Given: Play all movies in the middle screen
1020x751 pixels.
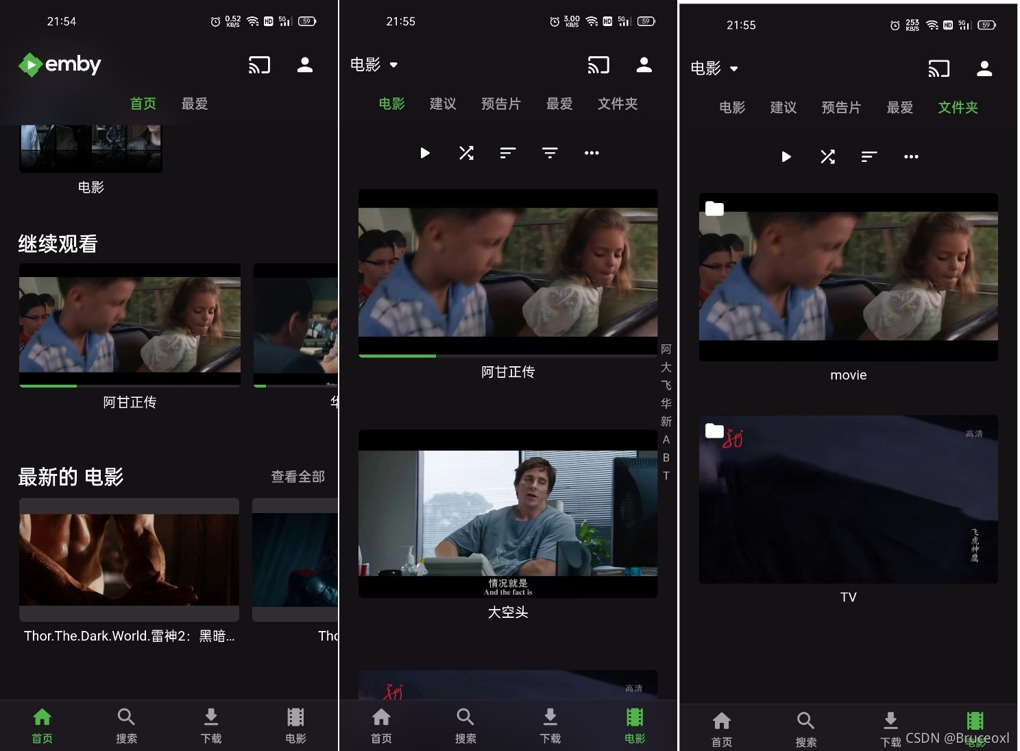Looking at the screenshot, I should [425, 153].
